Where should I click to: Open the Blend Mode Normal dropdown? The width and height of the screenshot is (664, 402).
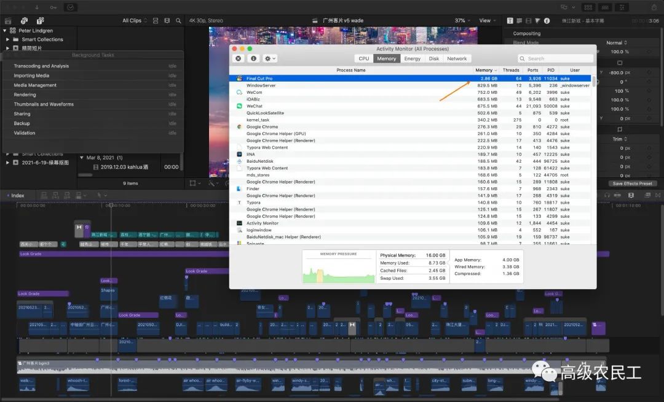coord(617,43)
